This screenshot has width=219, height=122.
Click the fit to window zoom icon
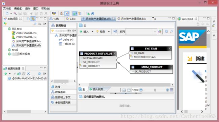click(129, 90)
